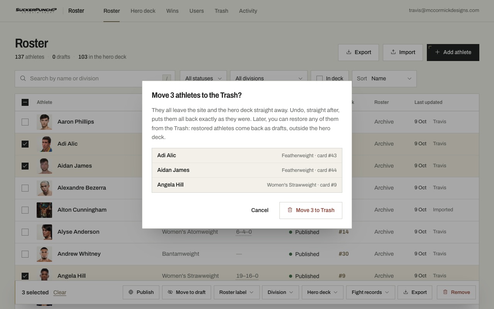Check the Alexandre Bezerra row checkbox
This screenshot has height=309, width=494.
[25, 188]
